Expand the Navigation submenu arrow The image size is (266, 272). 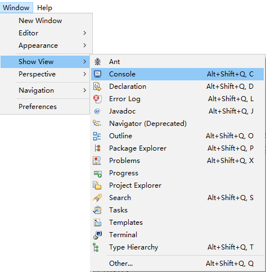[x=85, y=90]
